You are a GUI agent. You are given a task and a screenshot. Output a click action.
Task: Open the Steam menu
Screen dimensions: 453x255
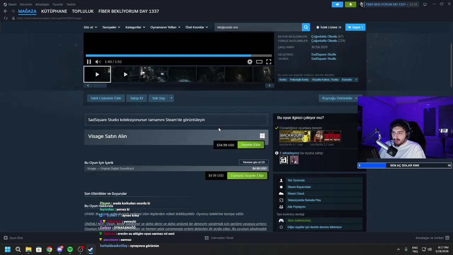coord(10,4)
